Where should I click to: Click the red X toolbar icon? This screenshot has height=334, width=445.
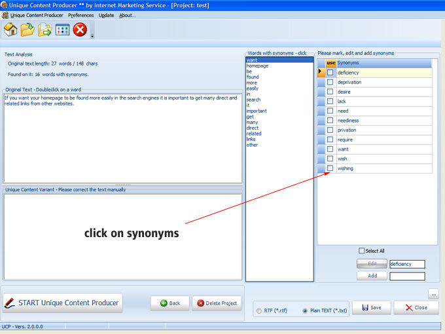pos(80,29)
